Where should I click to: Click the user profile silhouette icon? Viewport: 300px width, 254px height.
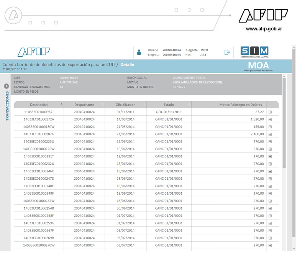coord(139,52)
